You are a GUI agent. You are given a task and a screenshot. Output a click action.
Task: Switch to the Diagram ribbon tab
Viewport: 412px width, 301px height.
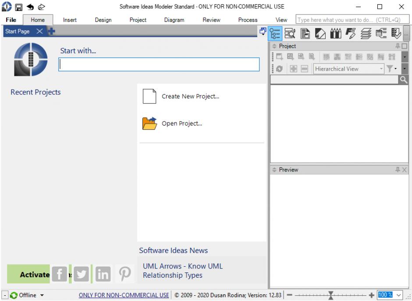click(x=174, y=20)
